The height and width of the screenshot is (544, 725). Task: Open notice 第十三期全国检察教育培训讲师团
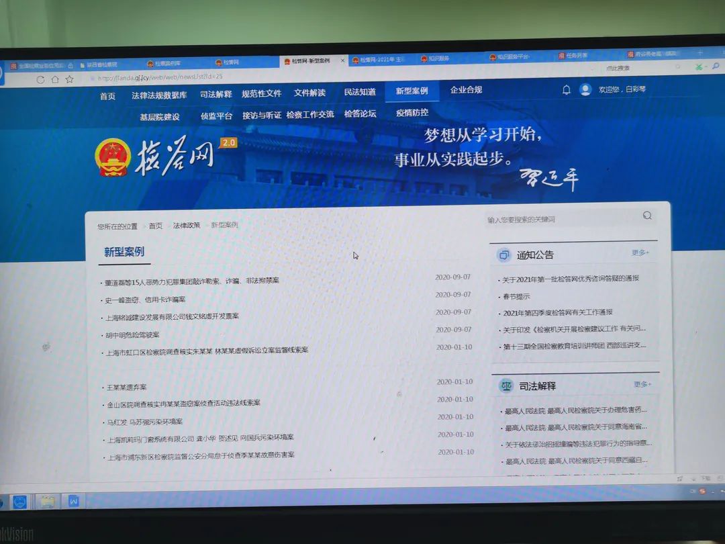575,346
